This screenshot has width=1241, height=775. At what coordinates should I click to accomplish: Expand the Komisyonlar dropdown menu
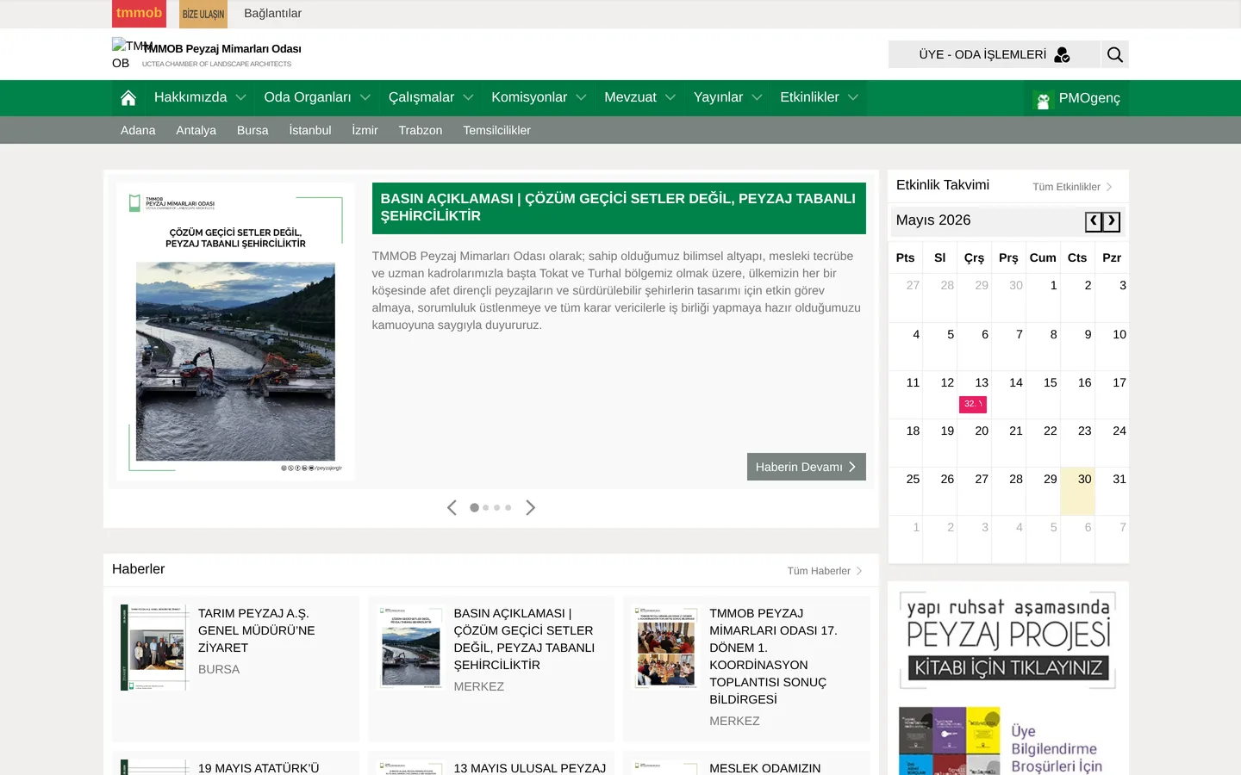539,98
